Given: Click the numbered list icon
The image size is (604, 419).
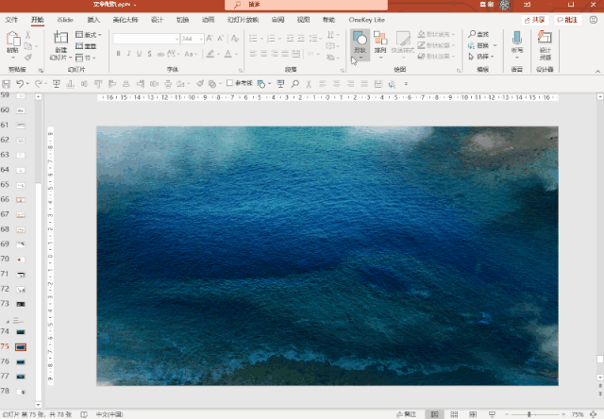Looking at the screenshot, I should click(271, 38).
